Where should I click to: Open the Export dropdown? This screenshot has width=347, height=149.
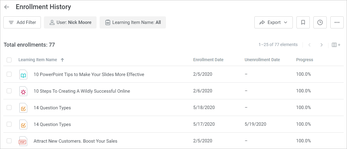point(273,22)
